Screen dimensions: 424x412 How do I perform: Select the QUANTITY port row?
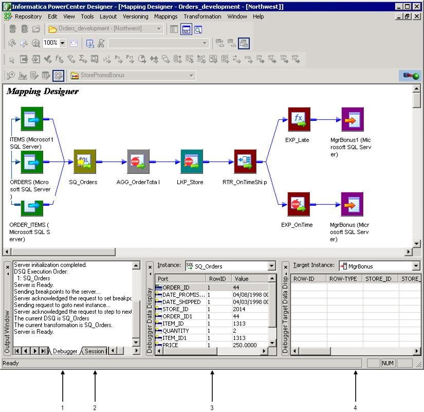[x=212, y=331]
